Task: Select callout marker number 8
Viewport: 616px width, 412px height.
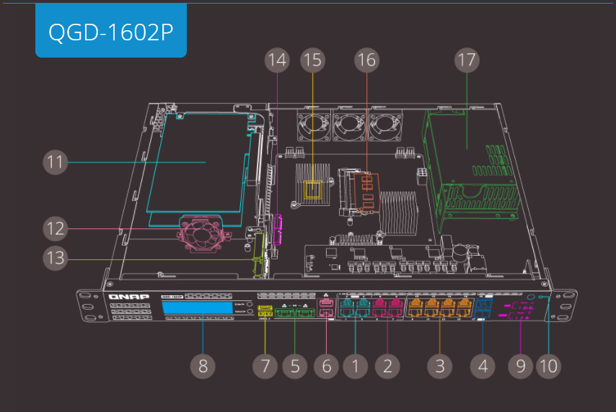Action: click(203, 365)
